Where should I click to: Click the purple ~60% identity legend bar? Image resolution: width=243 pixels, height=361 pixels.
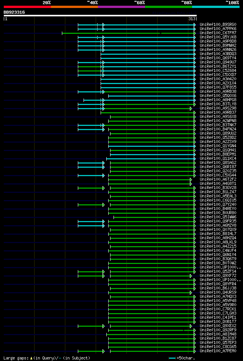coord(121,7)
